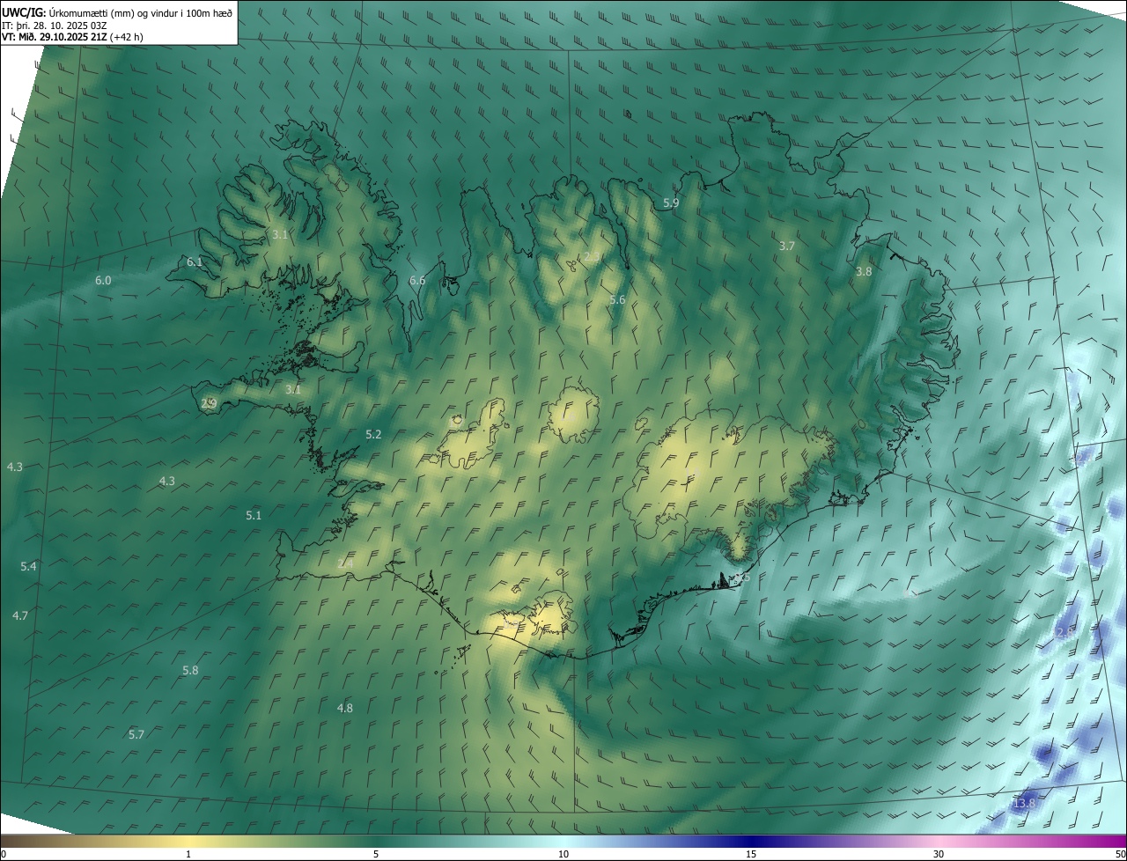Click the colorbar tick label 0
The height and width of the screenshot is (861, 1127).
point(4,855)
